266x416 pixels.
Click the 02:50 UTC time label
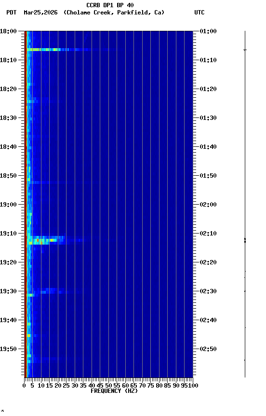[208, 350]
